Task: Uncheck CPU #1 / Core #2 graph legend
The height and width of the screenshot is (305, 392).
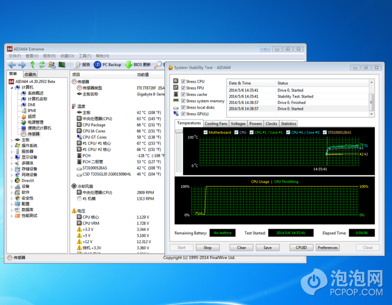Action: click(x=288, y=132)
